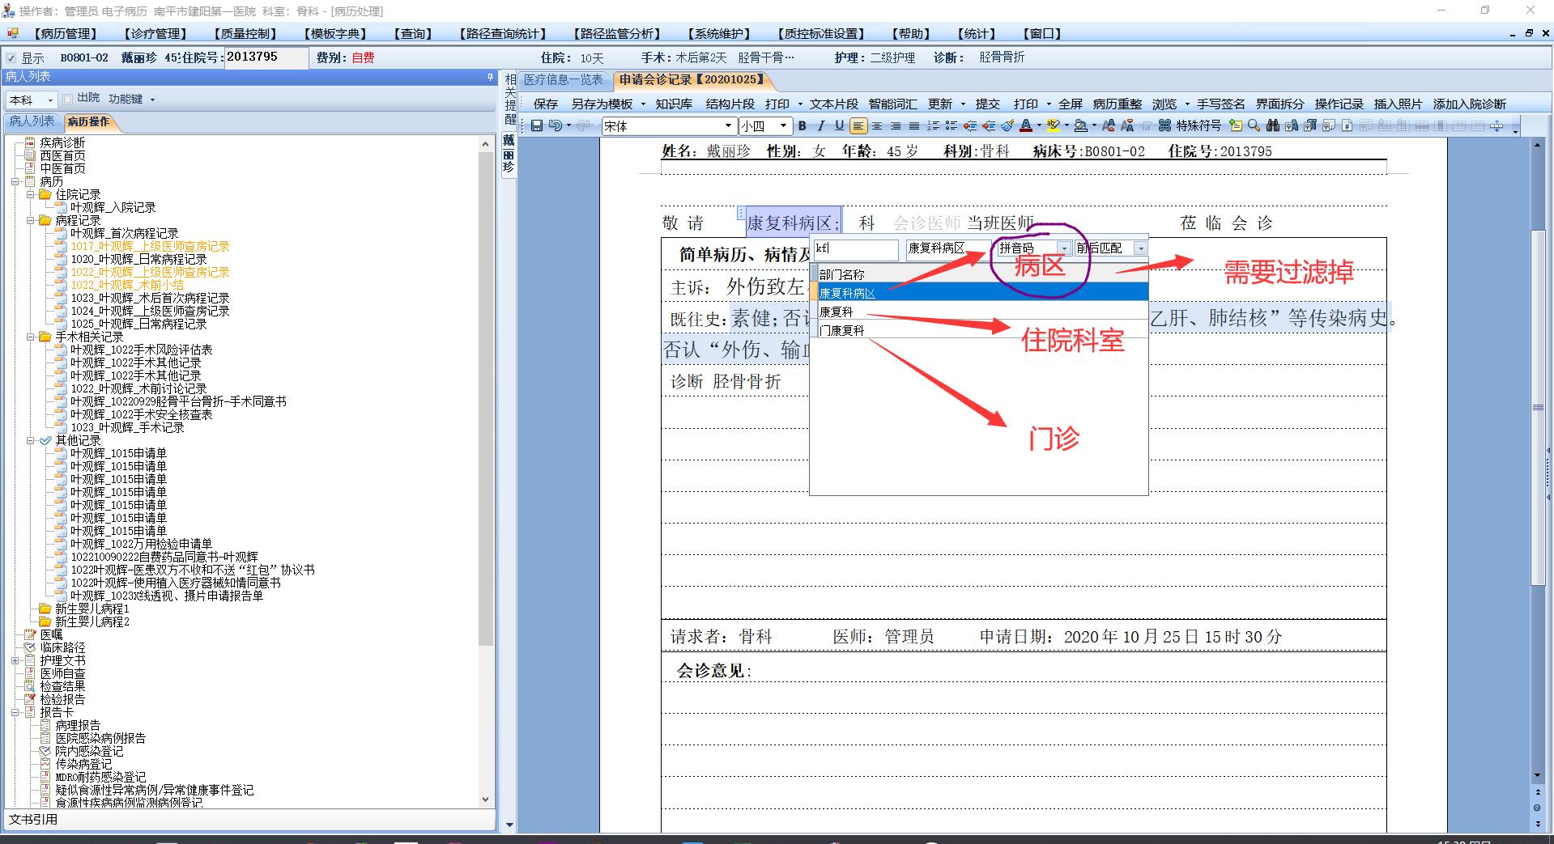Click the binoculars find icon
Image resolution: width=1554 pixels, height=844 pixels.
coord(1273,125)
